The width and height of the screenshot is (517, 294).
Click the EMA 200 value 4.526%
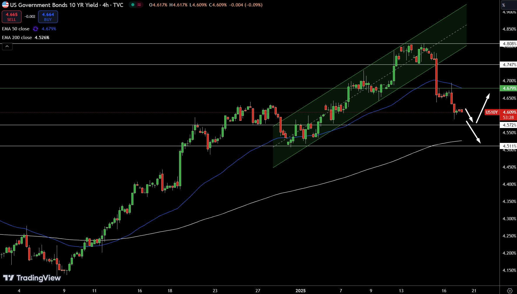point(42,38)
